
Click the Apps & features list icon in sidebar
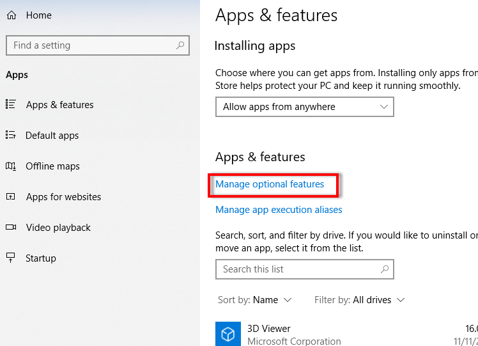11,105
